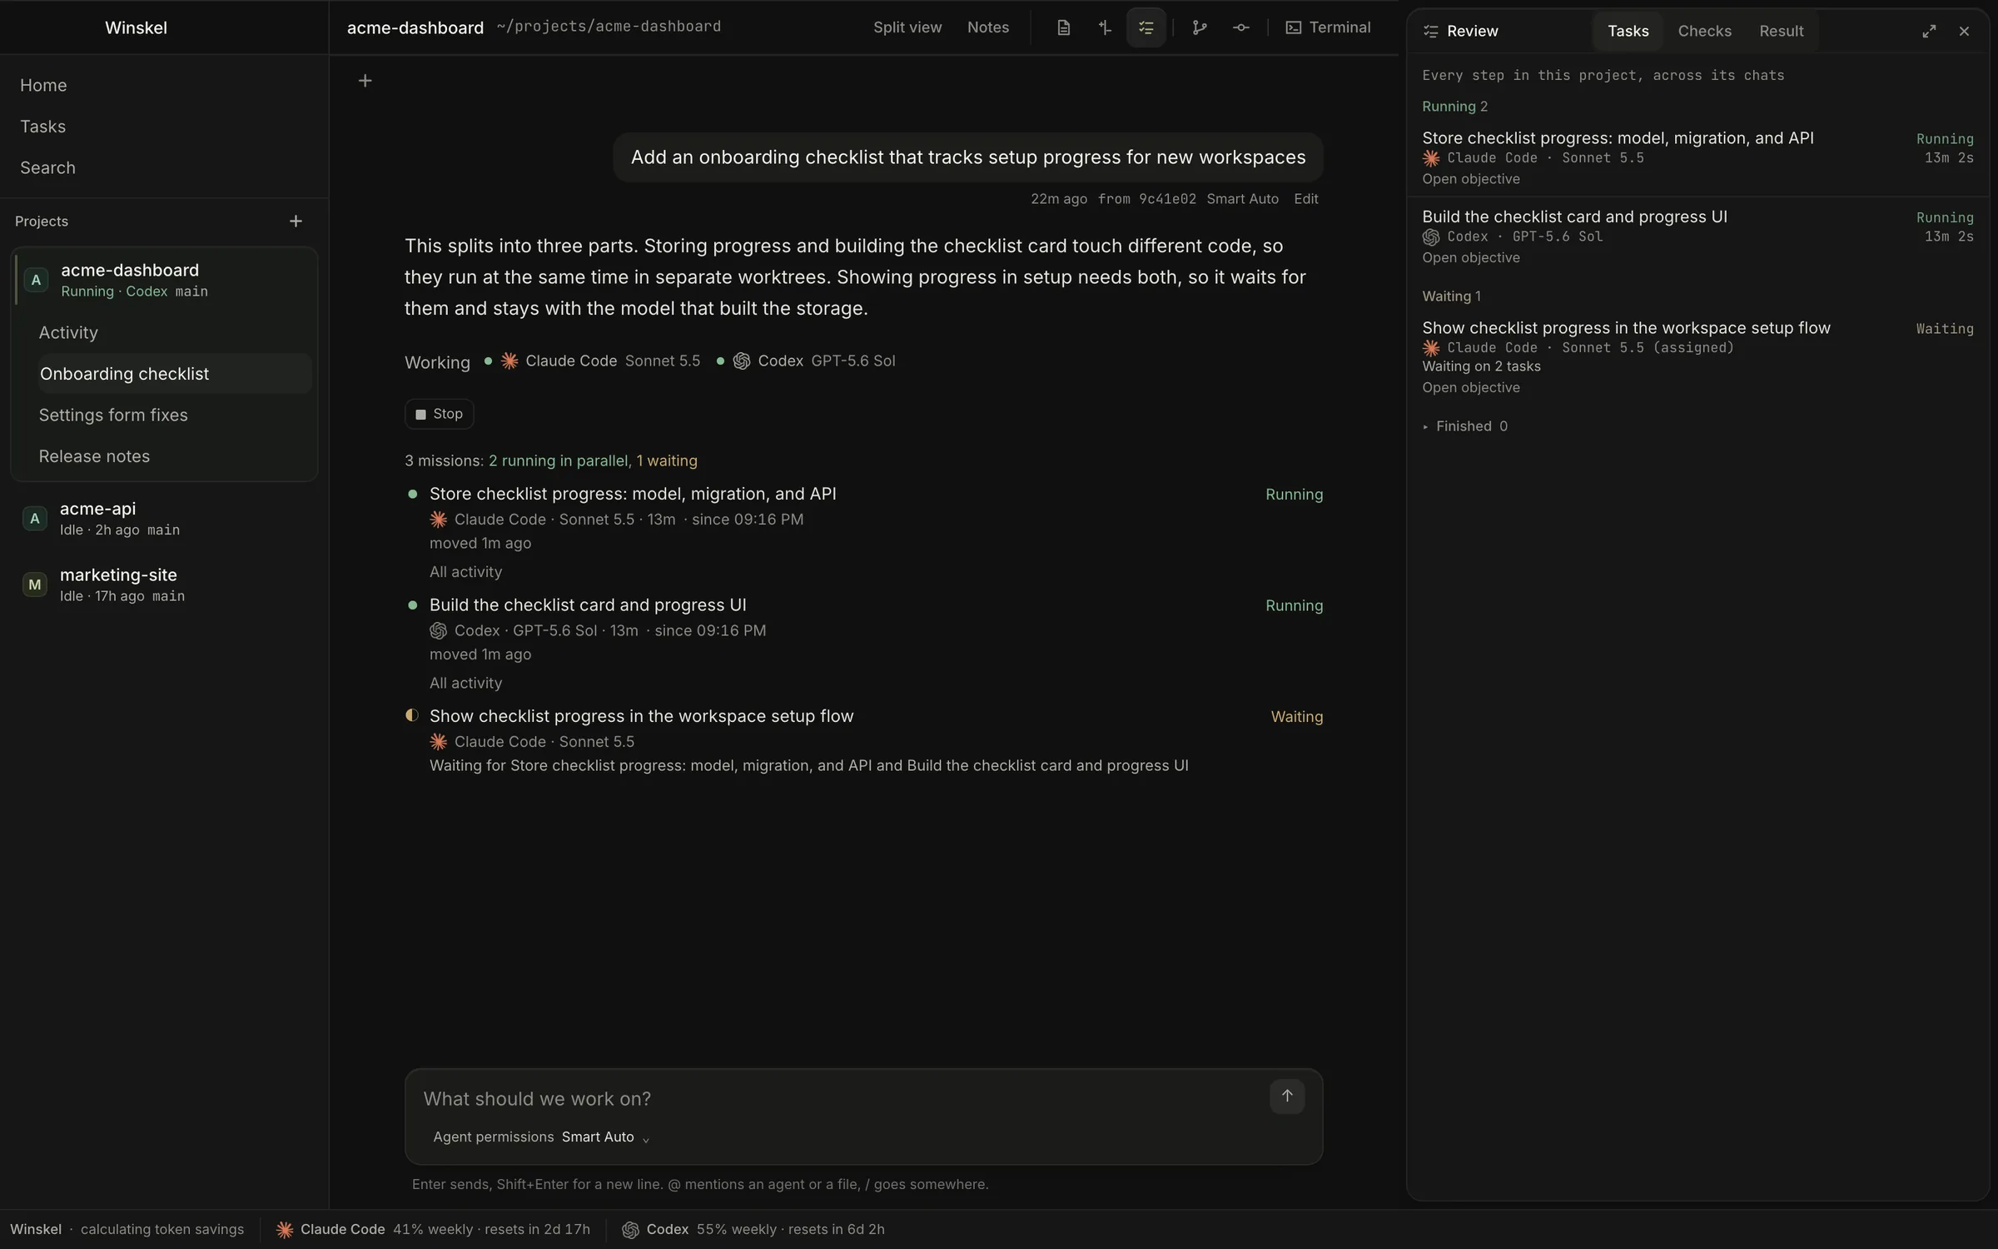1998x1249 pixels.
Task: Click the Claude Code weekly usage in status bar
Action: tap(433, 1229)
